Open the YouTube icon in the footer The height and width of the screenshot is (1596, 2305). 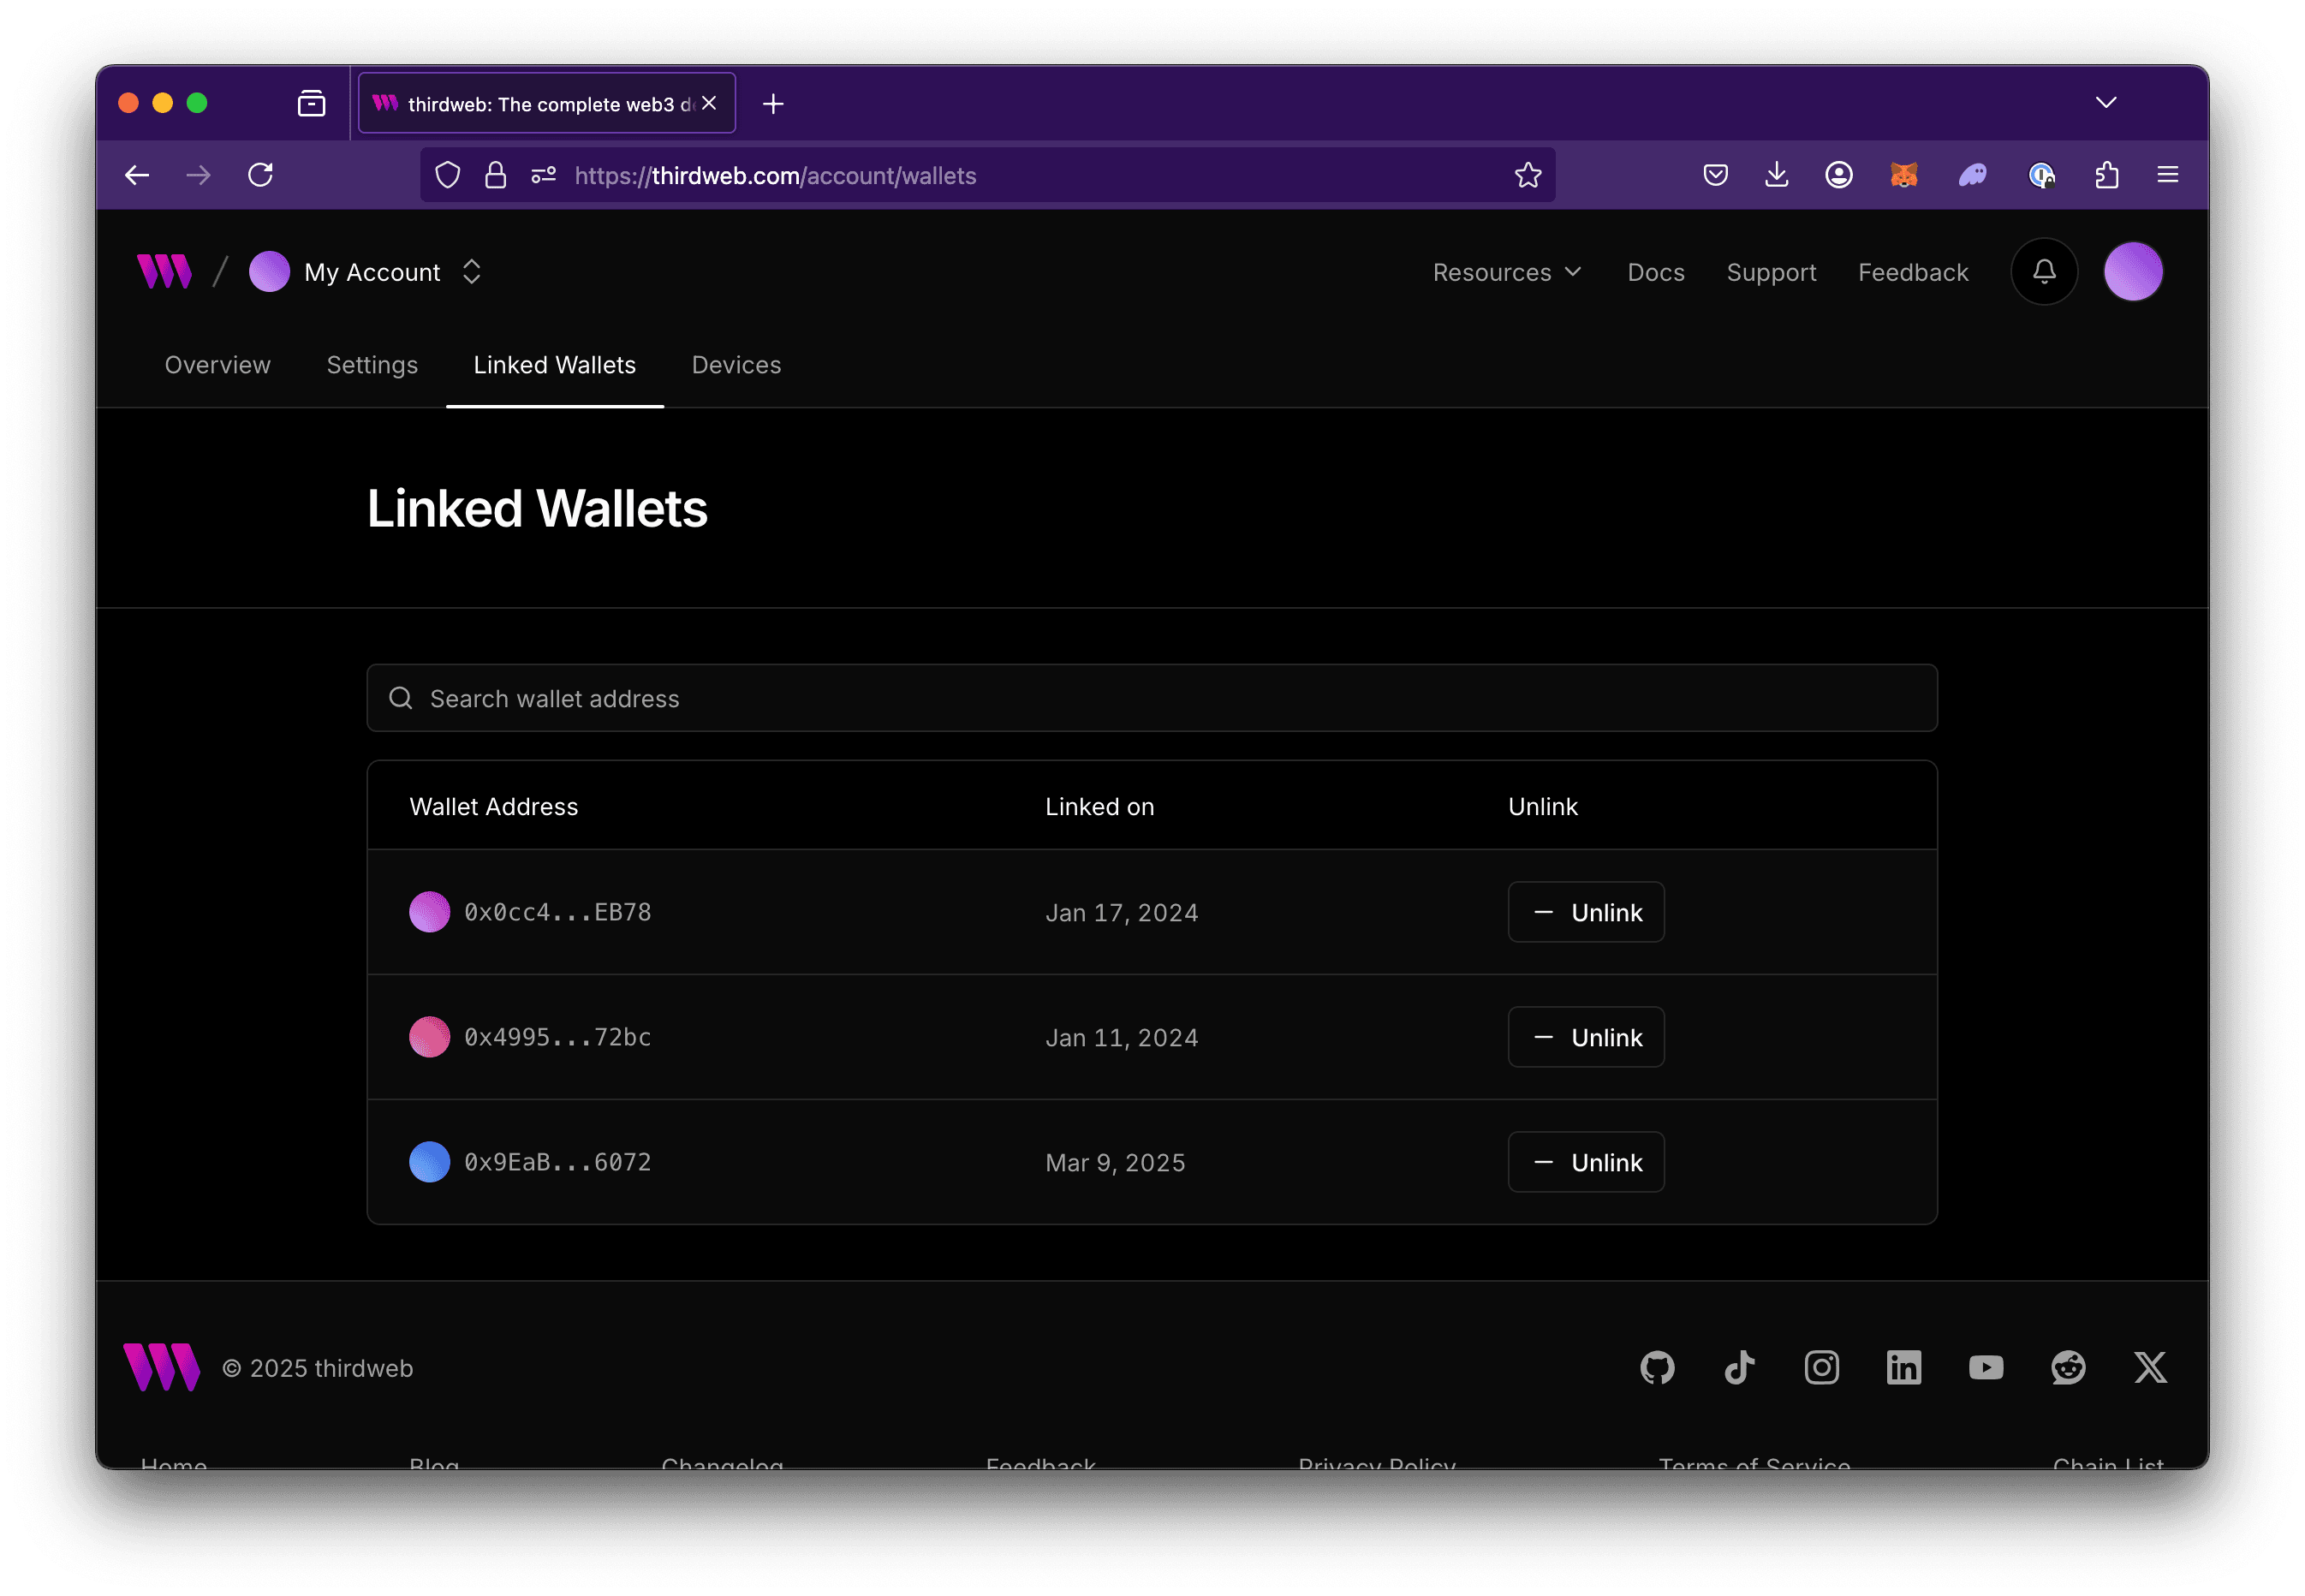pyautogui.click(x=1987, y=1367)
